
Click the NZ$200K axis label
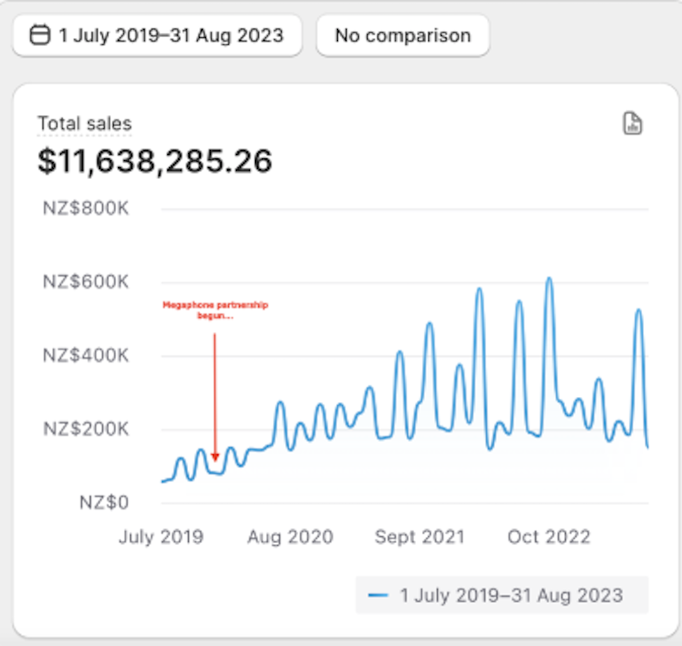pos(86,429)
